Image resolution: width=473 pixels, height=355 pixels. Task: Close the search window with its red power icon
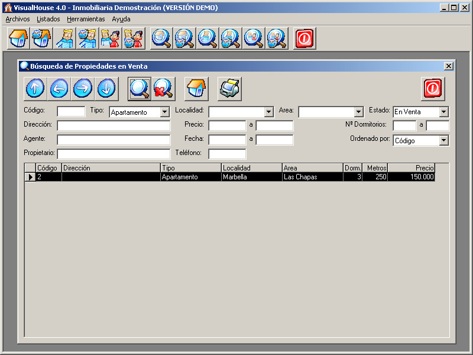433,89
